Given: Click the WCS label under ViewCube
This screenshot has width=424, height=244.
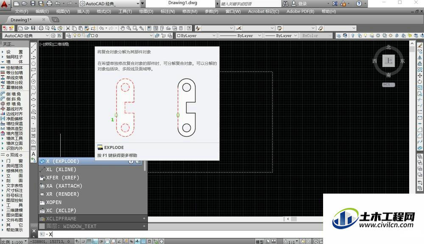Looking at the screenshot, I should [388, 85].
